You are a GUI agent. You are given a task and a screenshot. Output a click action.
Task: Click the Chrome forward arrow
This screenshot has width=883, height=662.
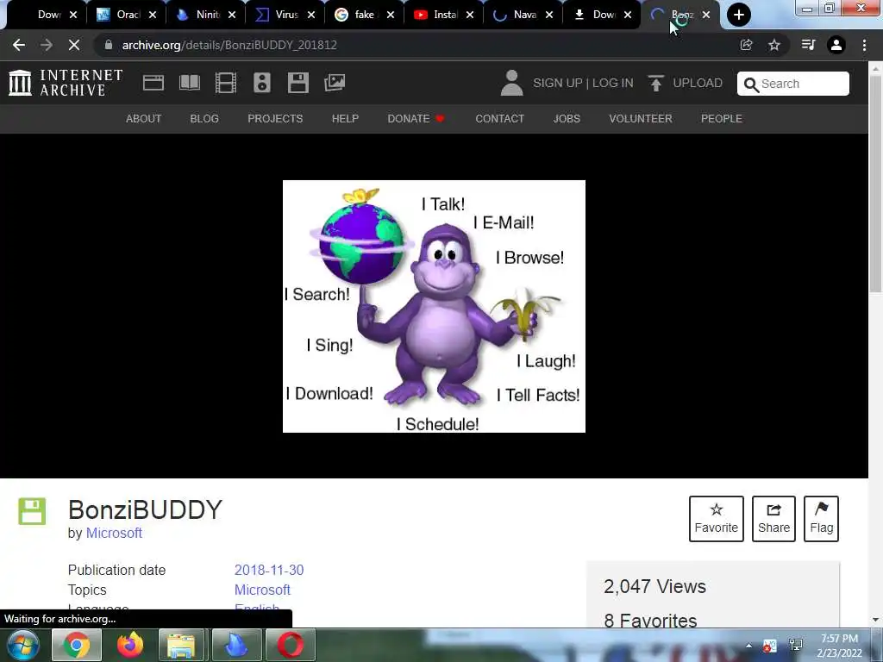tap(47, 45)
